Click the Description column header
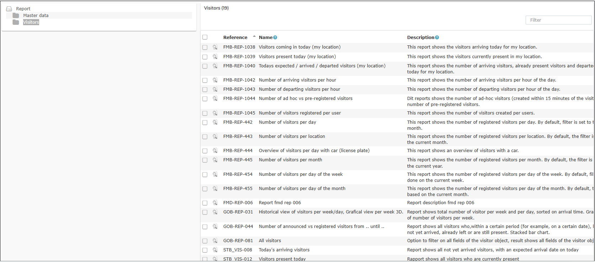The image size is (595, 262). pyautogui.click(x=421, y=38)
